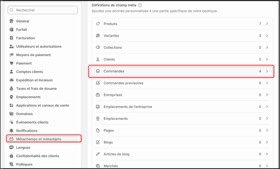Expand the Collections row chevron
This screenshot has height=169, width=280.
267,47
